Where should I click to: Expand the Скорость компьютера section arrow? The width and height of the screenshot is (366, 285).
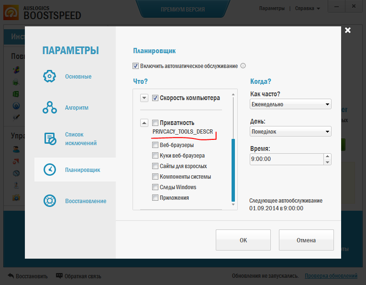144,98
